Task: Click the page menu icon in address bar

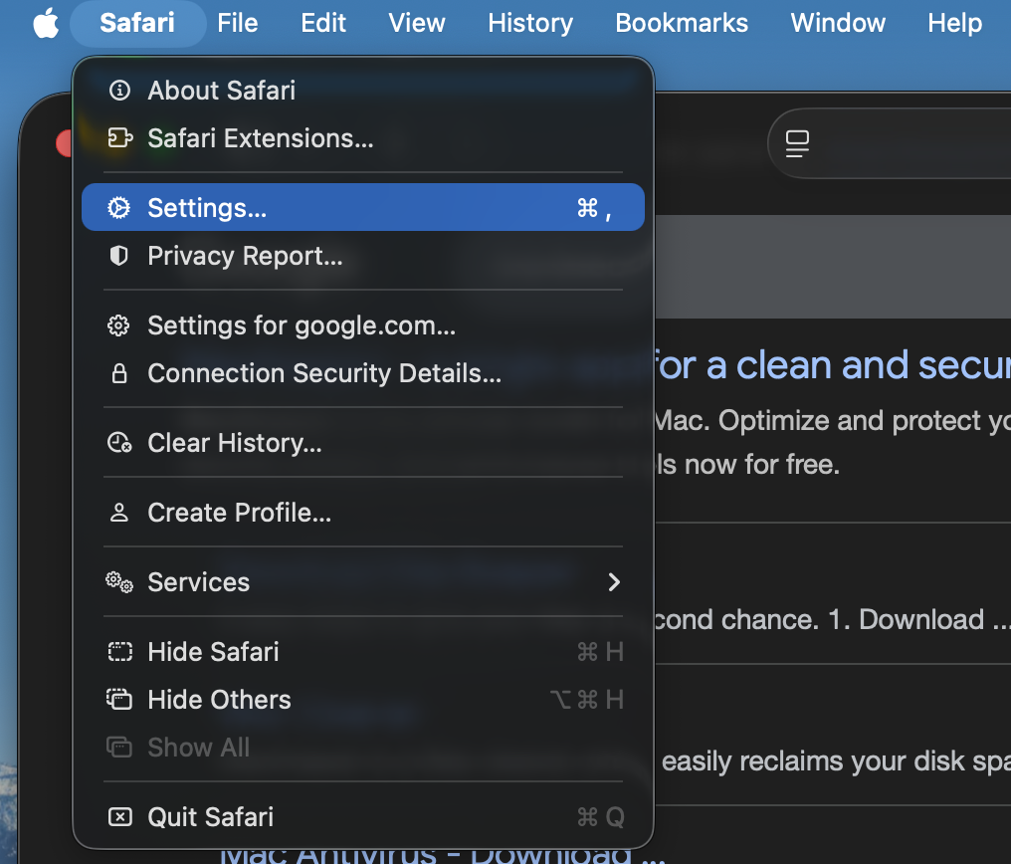Action: (797, 144)
